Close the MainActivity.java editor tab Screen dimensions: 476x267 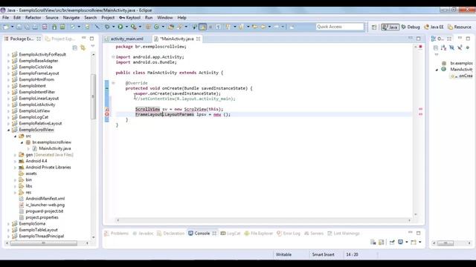[x=199, y=39]
